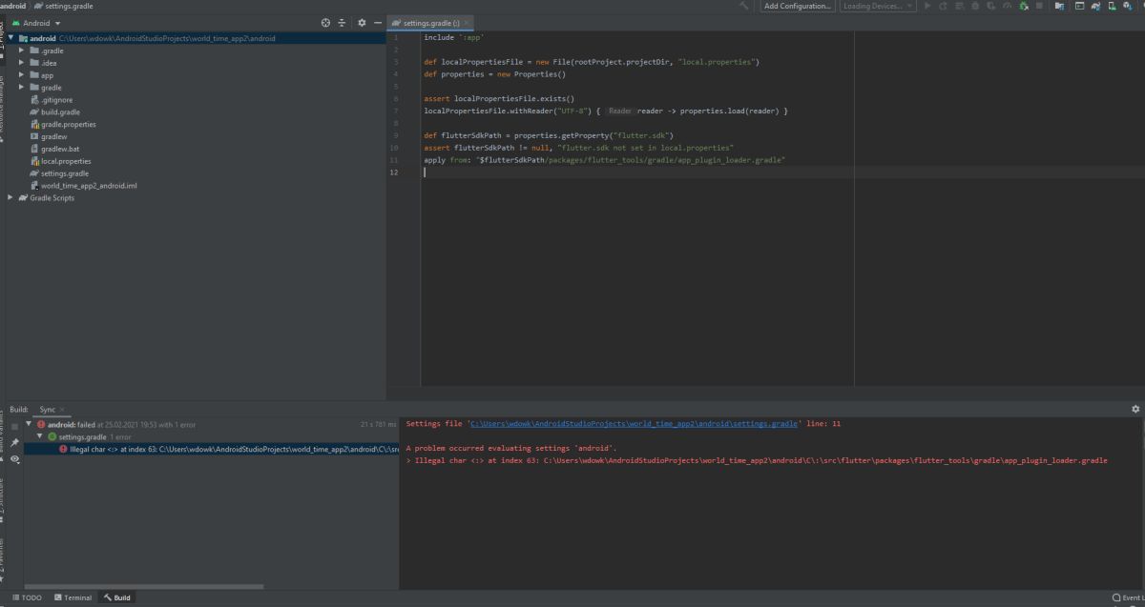Open the AVD Manager icon
Image resolution: width=1145 pixels, height=607 pixels.
pyautogui.click(x=1112, y=6)
